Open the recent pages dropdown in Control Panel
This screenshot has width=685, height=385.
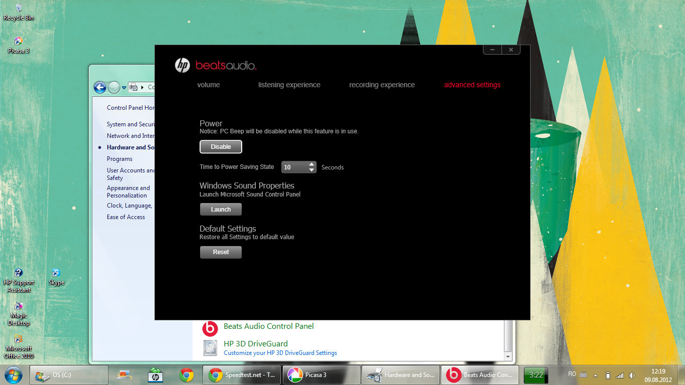pyautogui.click(x=124, y=88)
